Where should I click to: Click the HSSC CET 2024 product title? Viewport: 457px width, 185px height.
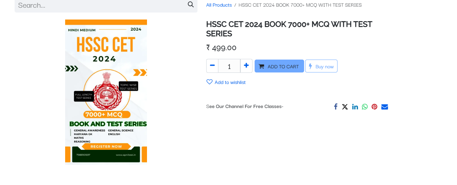pyautogui.click(x=289, y=29)
